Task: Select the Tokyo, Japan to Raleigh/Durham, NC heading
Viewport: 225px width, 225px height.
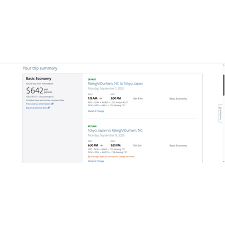Action: click(x=115, y=130)
